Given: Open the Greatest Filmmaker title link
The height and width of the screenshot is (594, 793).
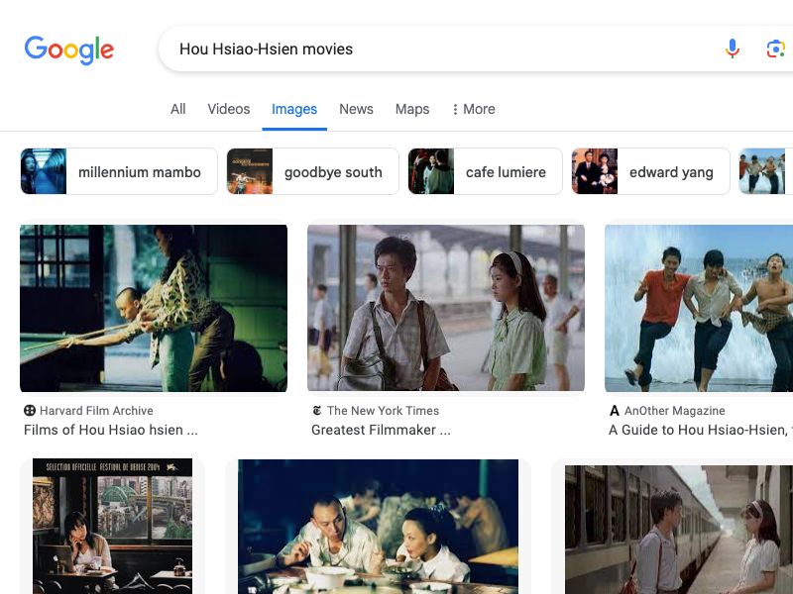Looking at the screenshot, I should [x=381, y=430].
